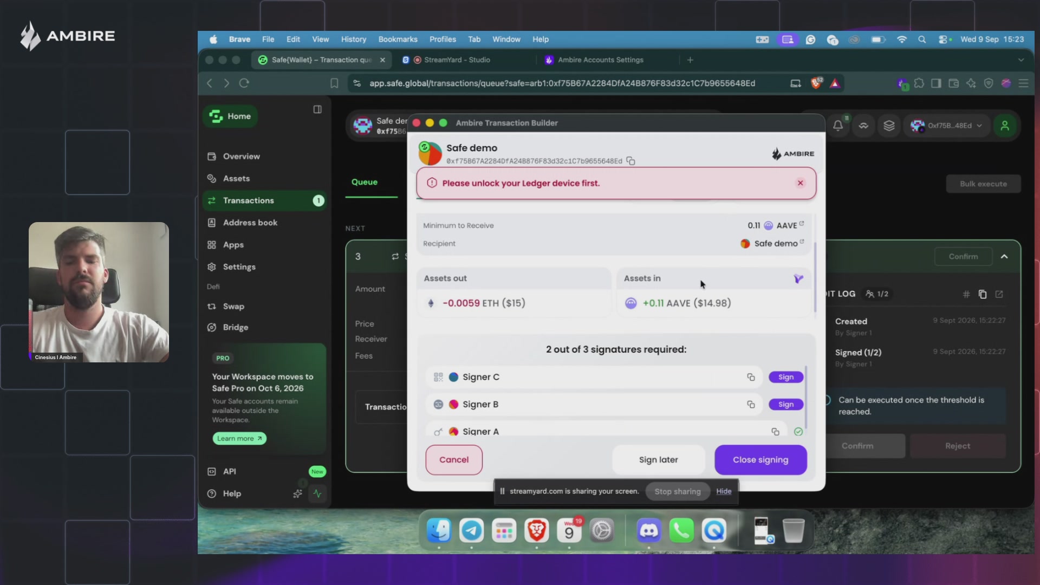Cancel the Ambire transaction
This screenshot has width=1040, height=585.
[x=454, y=460]
